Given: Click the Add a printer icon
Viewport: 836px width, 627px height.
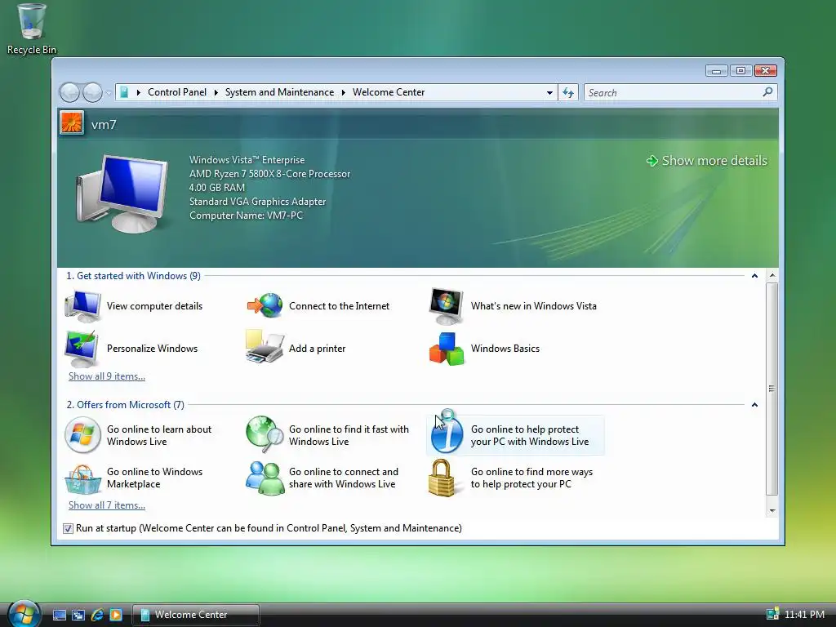Looking at the screenshot, I should [x=265, y=346].
